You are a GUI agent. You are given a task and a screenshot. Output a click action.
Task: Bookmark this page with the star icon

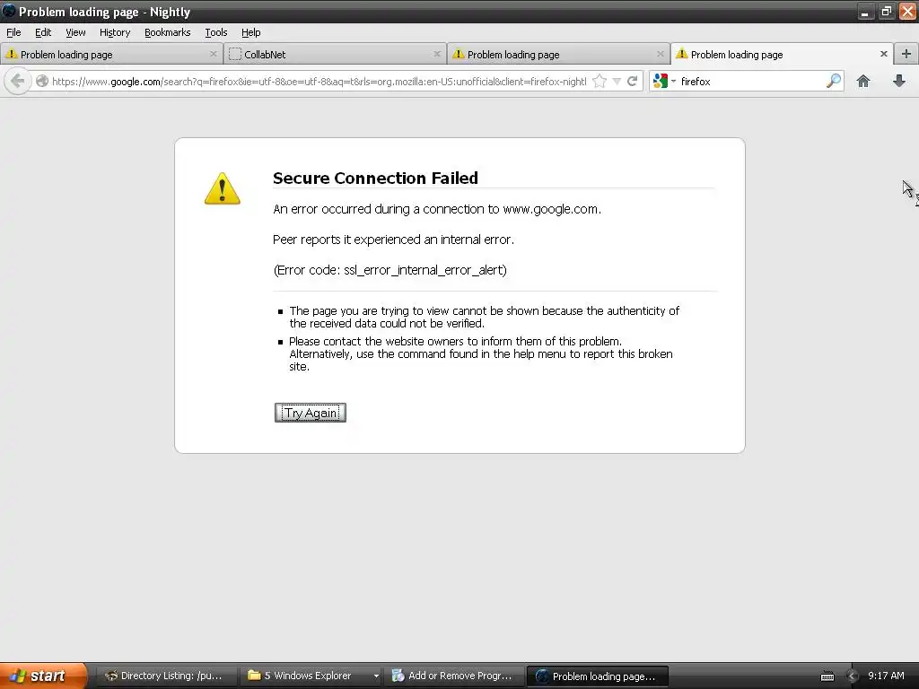point(599,81)
